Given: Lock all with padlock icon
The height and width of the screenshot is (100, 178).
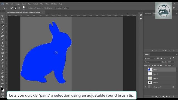Looking at the screenshot, I should [x=161, y=66].
